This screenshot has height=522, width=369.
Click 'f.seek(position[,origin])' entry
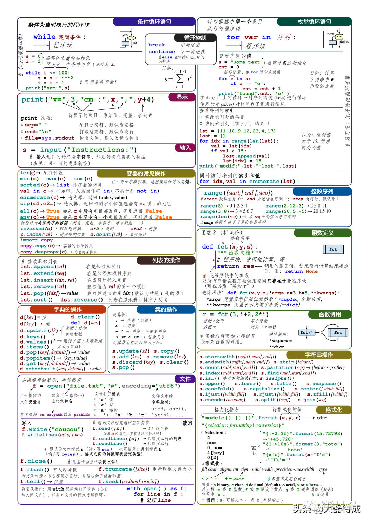[129, 481]
